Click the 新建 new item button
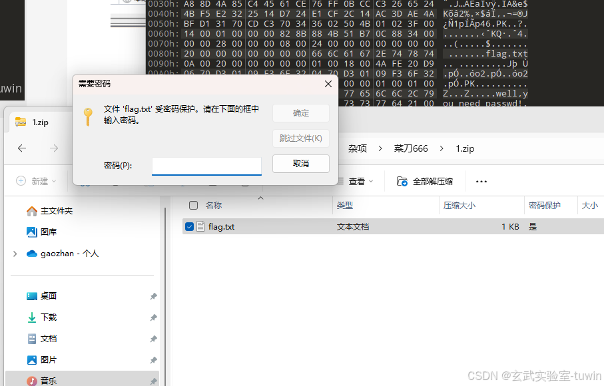604x386 pixels. click(x=36, y=181)
